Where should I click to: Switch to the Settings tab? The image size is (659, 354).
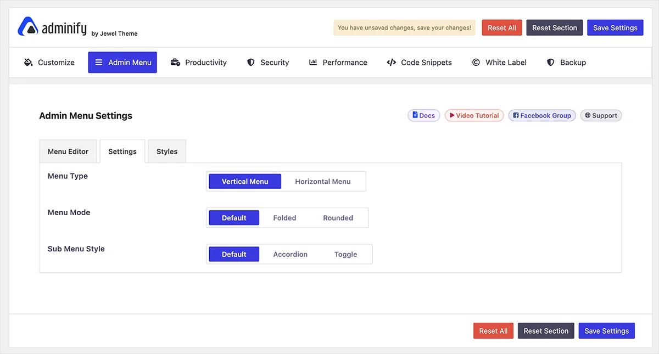pos(122,151)
